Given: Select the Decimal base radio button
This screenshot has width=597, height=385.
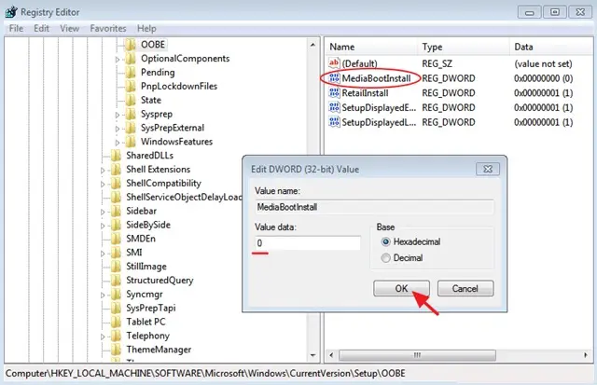Looking at the screenshot, I should 385,258.
